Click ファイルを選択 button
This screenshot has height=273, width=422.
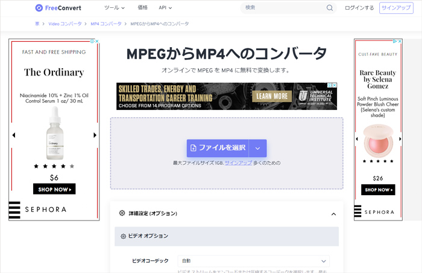point(218,148)
